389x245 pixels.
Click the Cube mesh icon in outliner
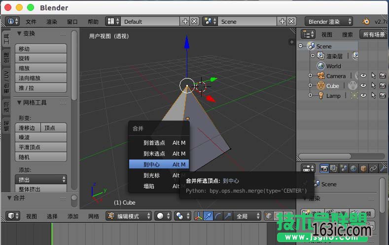321,86
